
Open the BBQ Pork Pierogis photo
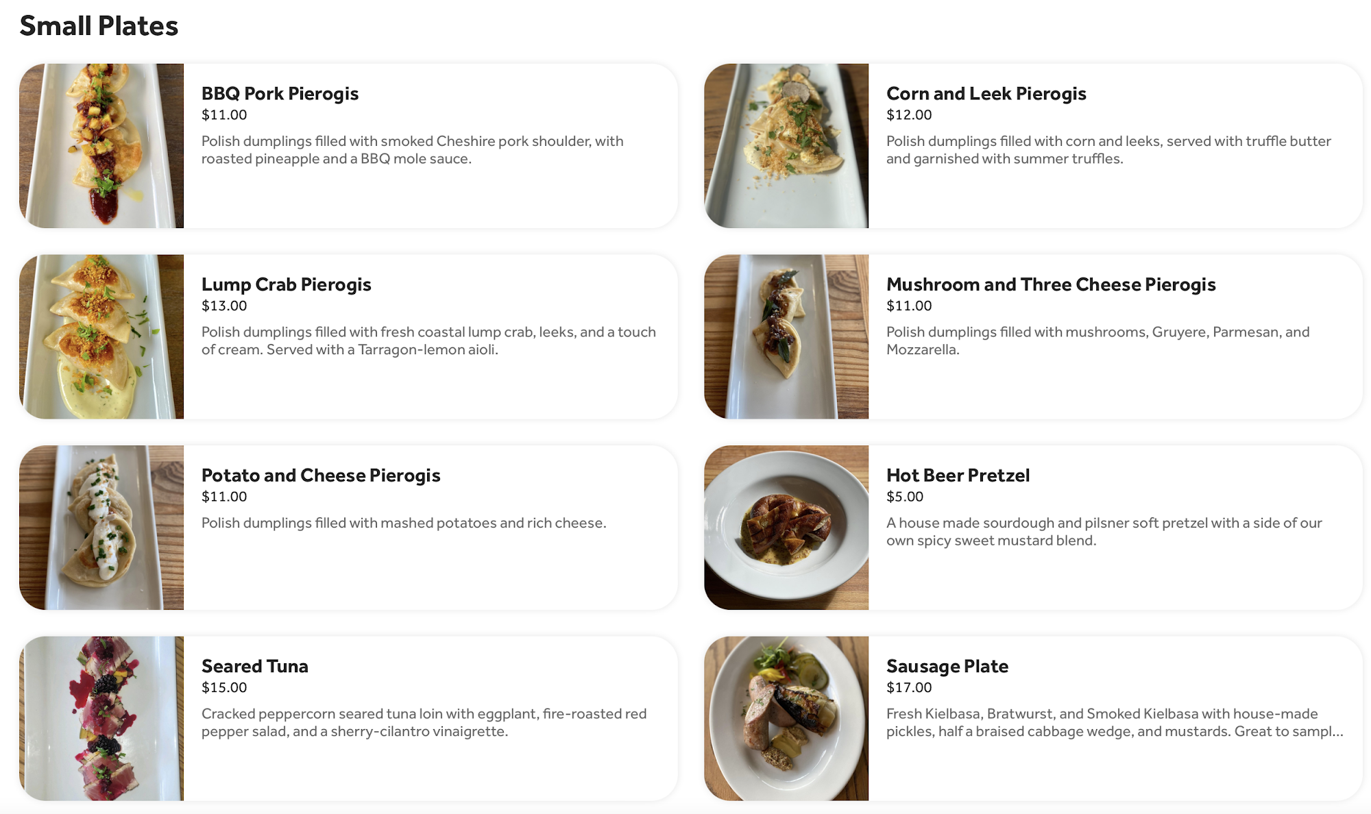pos(101,146)
